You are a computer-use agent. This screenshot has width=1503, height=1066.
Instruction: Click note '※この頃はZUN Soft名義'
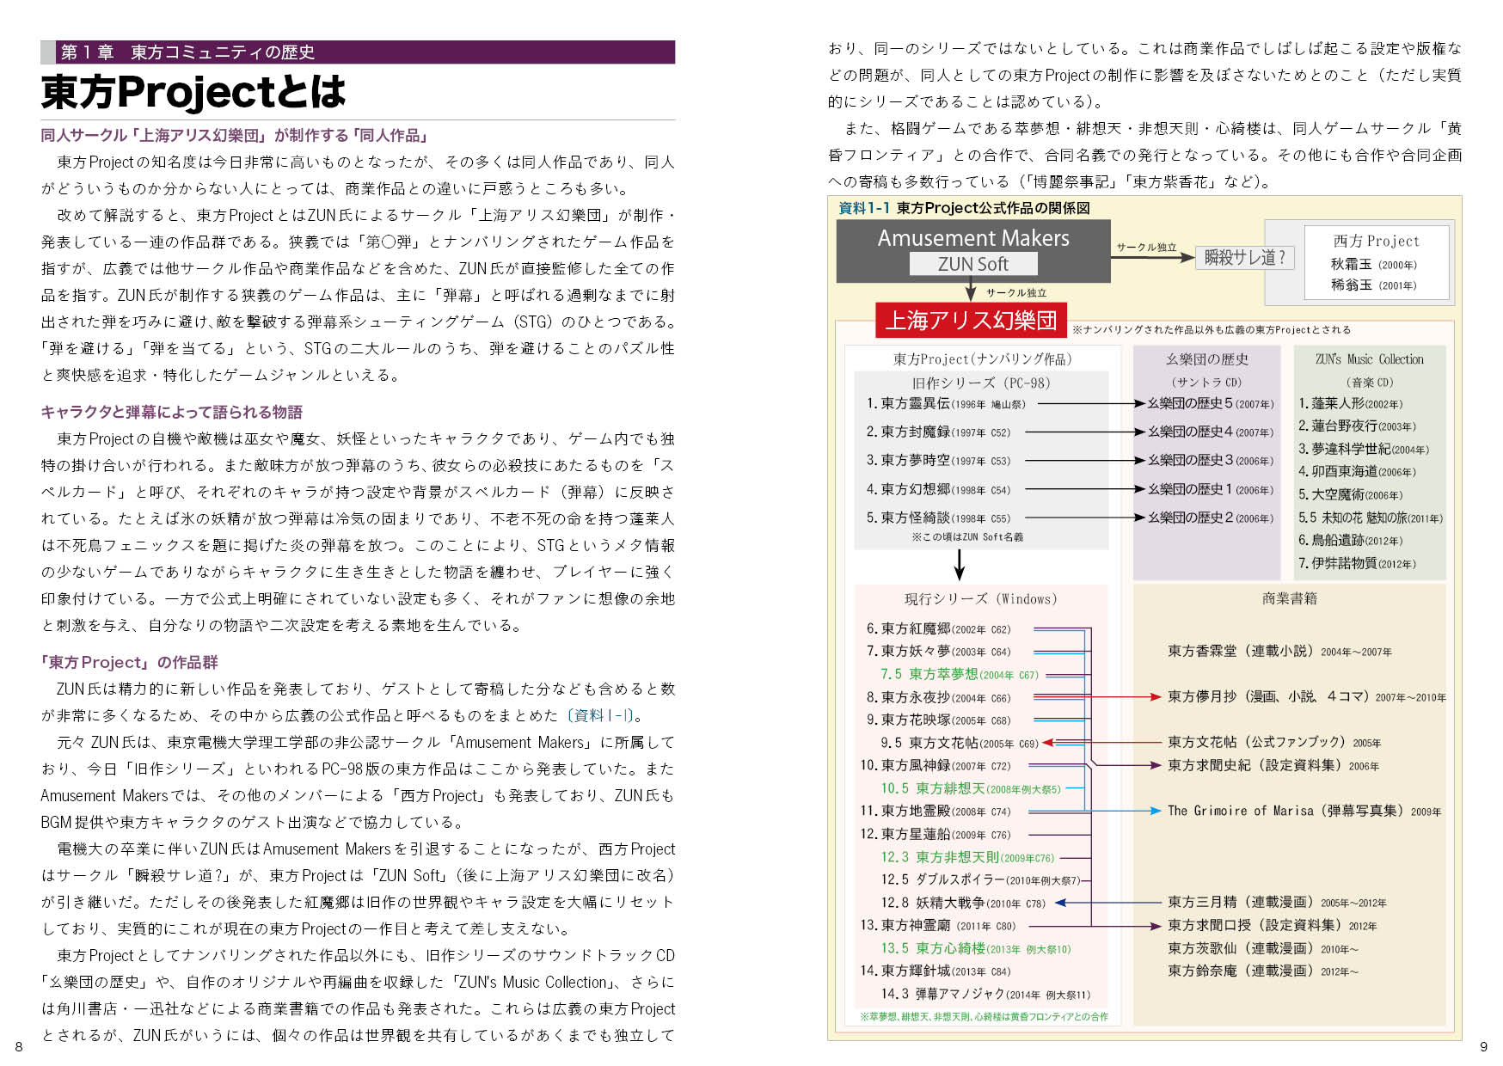click(x=967, y=537)
